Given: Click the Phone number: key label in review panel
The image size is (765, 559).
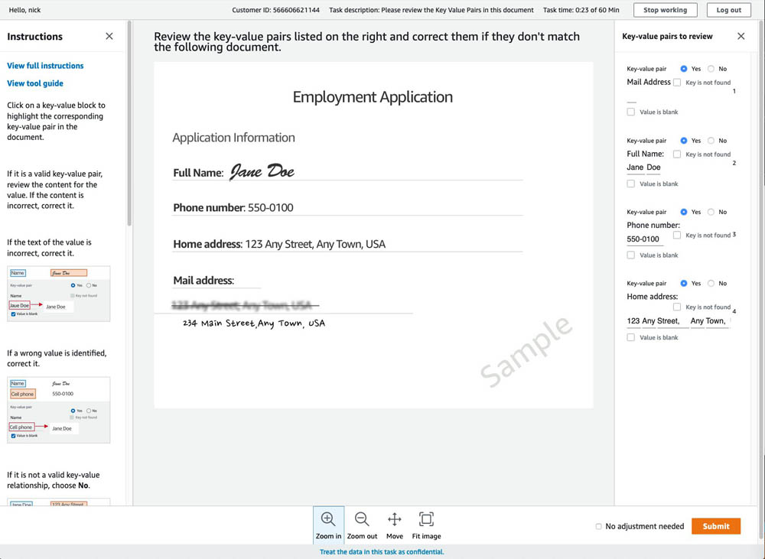Looking at the screenshot, I should 653,225.
